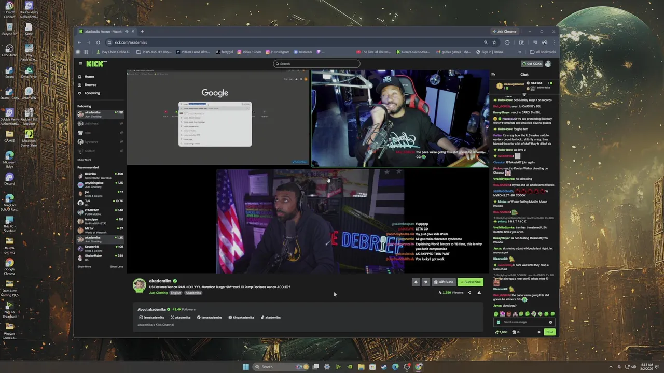Select ITAMEM2 PUBG Mobile channel
The height and width of the screenshot is (373, 664).
tap(100, 212)
